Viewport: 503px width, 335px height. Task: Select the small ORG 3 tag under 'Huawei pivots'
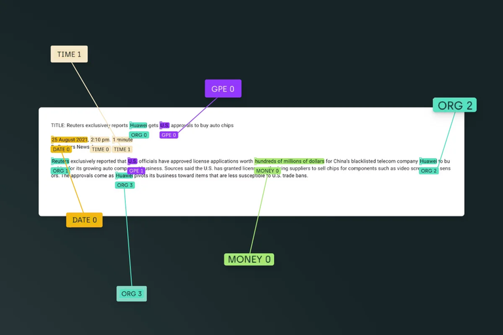[x=125, y=185]
